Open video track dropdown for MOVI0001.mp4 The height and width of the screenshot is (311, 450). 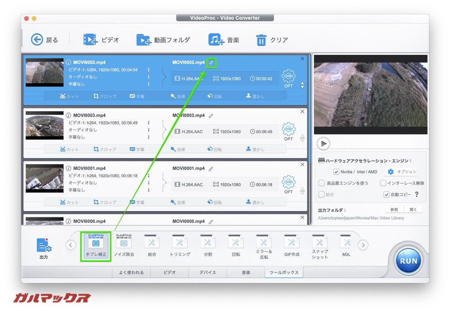148,176
